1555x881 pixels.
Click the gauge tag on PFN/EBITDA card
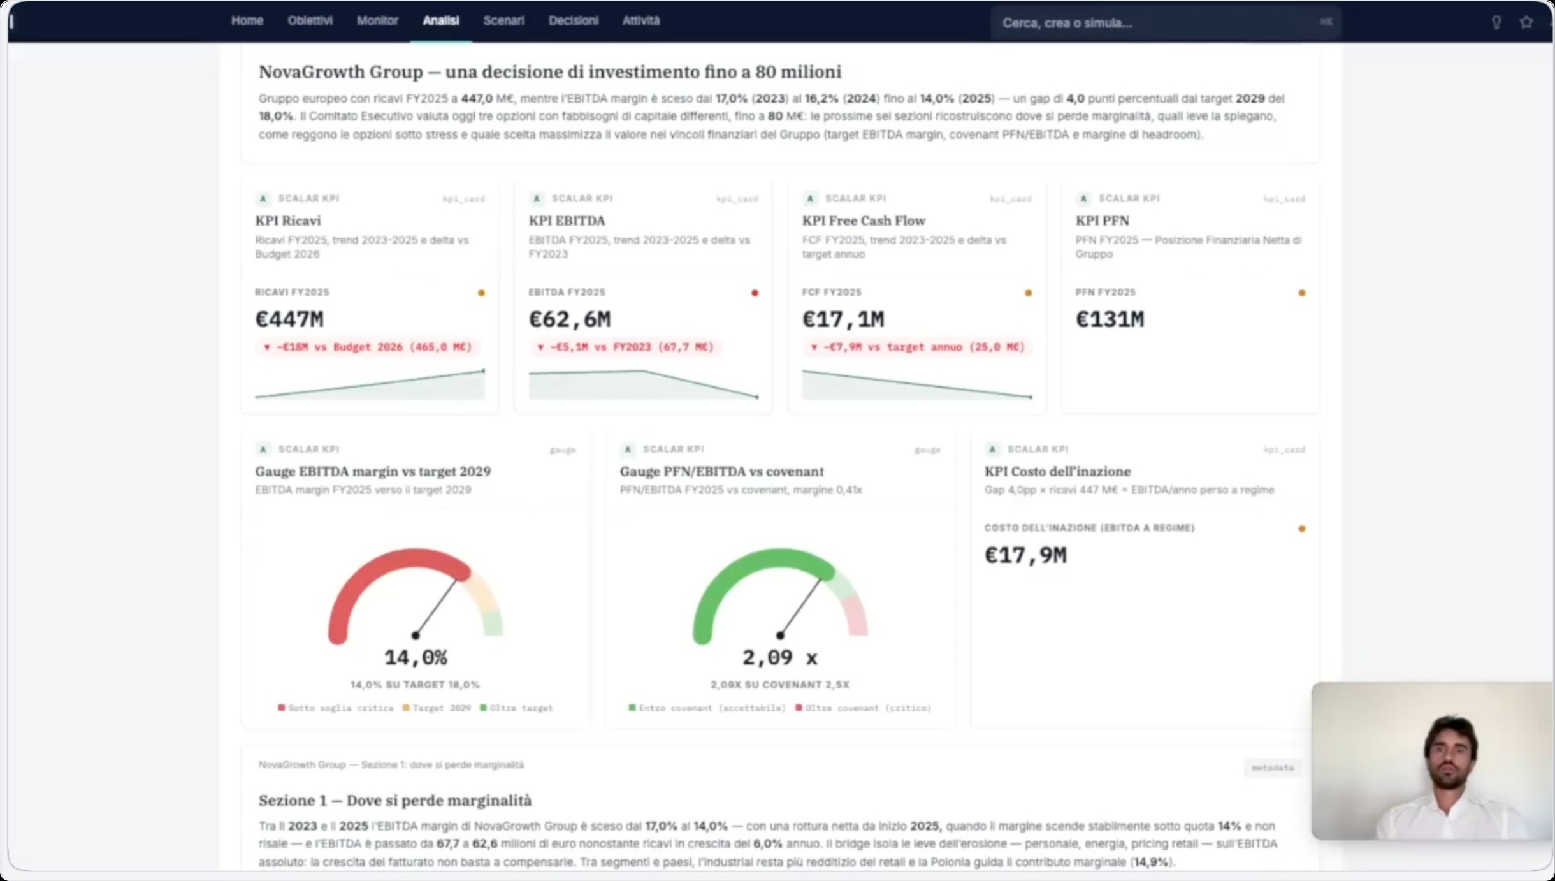pyautogui.click(x=927, y=450)
